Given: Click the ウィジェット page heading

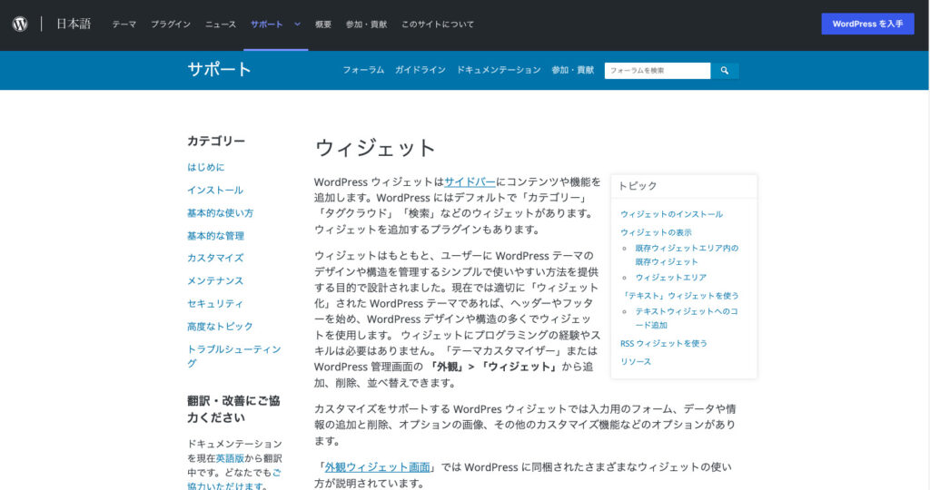Looking at the screenshot, I should click(375, 148).
